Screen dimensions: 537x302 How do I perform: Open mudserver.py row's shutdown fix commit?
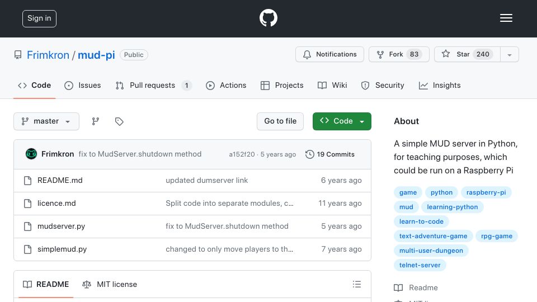pos(227,226)
